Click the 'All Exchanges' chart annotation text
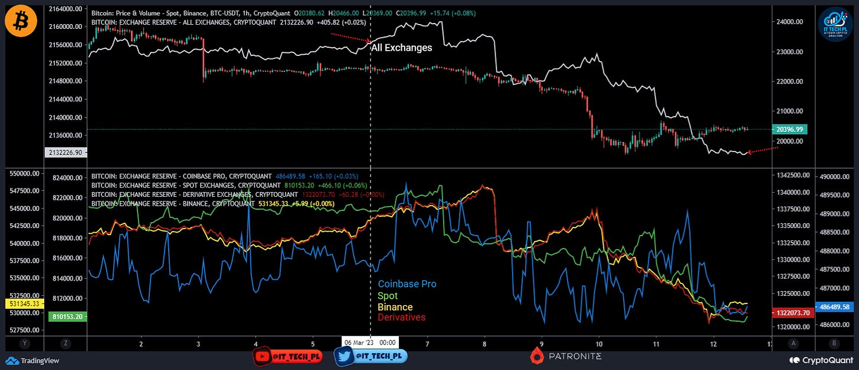Image resolution: width=859 pixels, height=370 pixels. pos(401,48)
